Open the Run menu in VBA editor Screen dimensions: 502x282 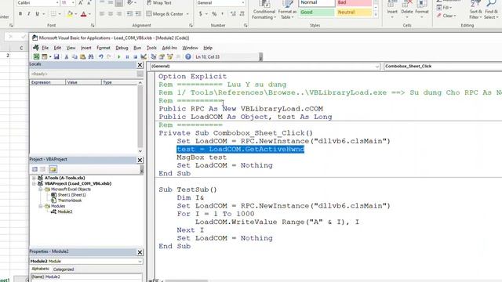pos(137,48)
